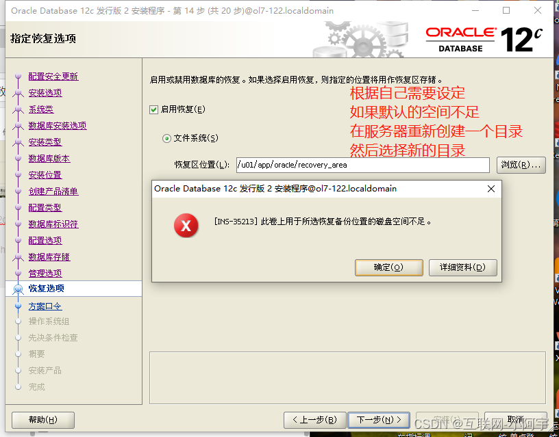Click the Oracle 12c Database logo

484,40
